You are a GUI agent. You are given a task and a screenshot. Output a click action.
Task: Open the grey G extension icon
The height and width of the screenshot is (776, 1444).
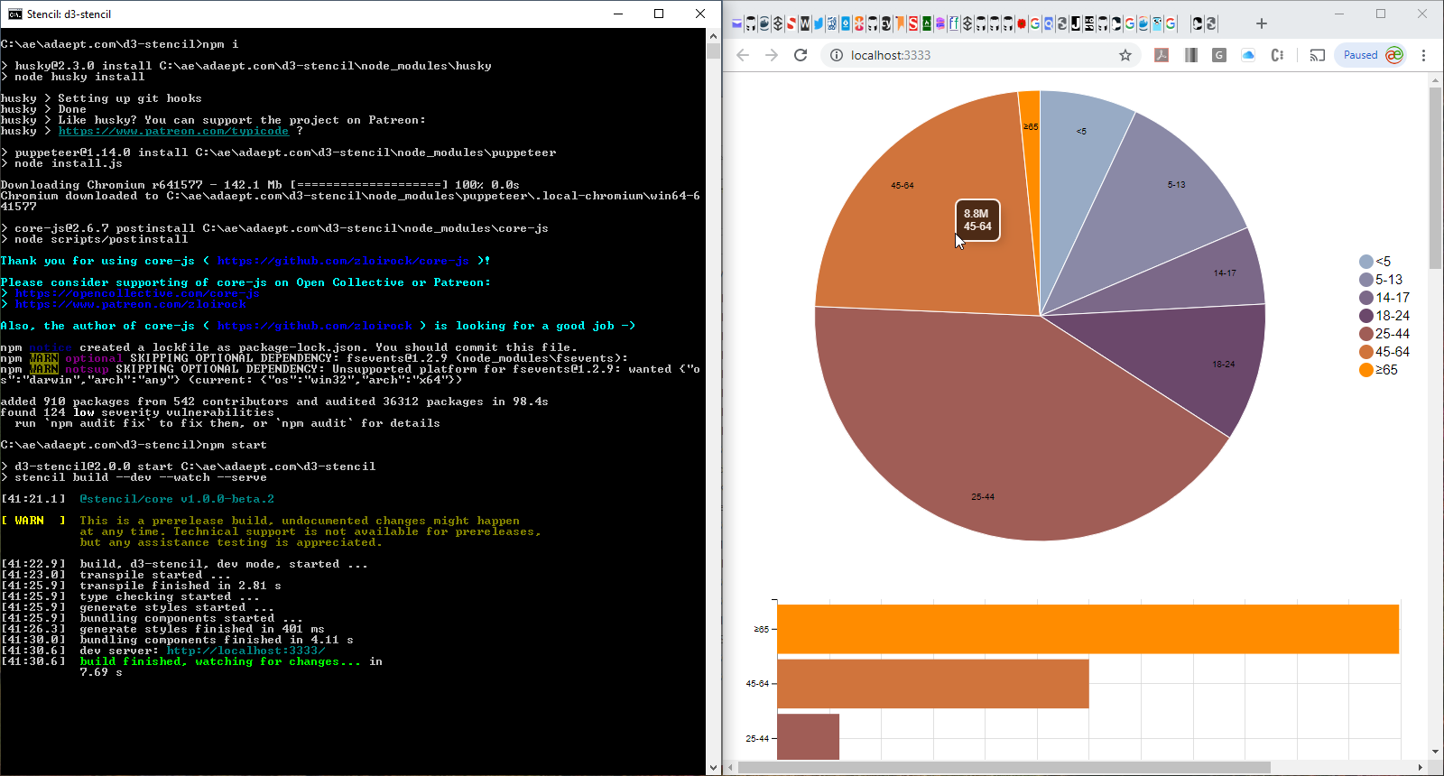(x=1219, y=55)
